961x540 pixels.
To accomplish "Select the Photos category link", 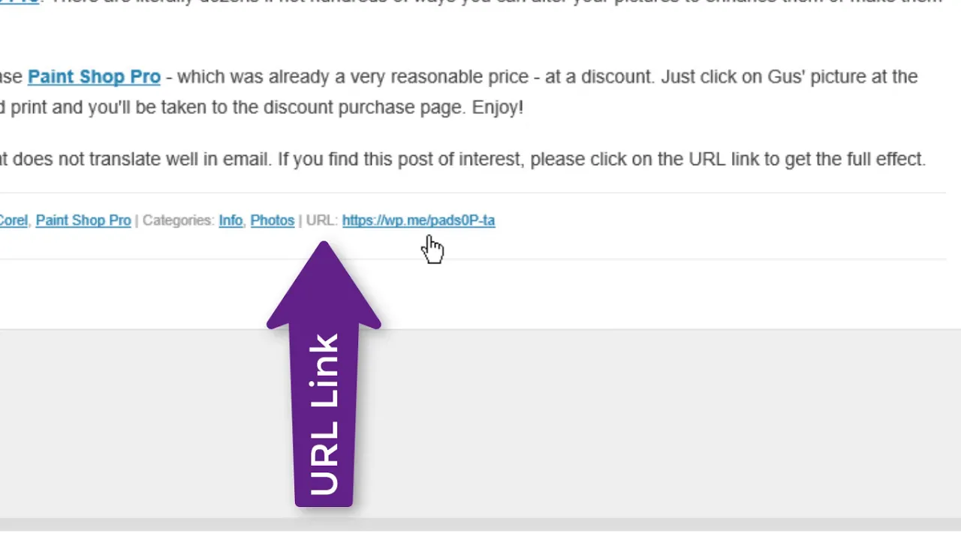I will 272,220.
